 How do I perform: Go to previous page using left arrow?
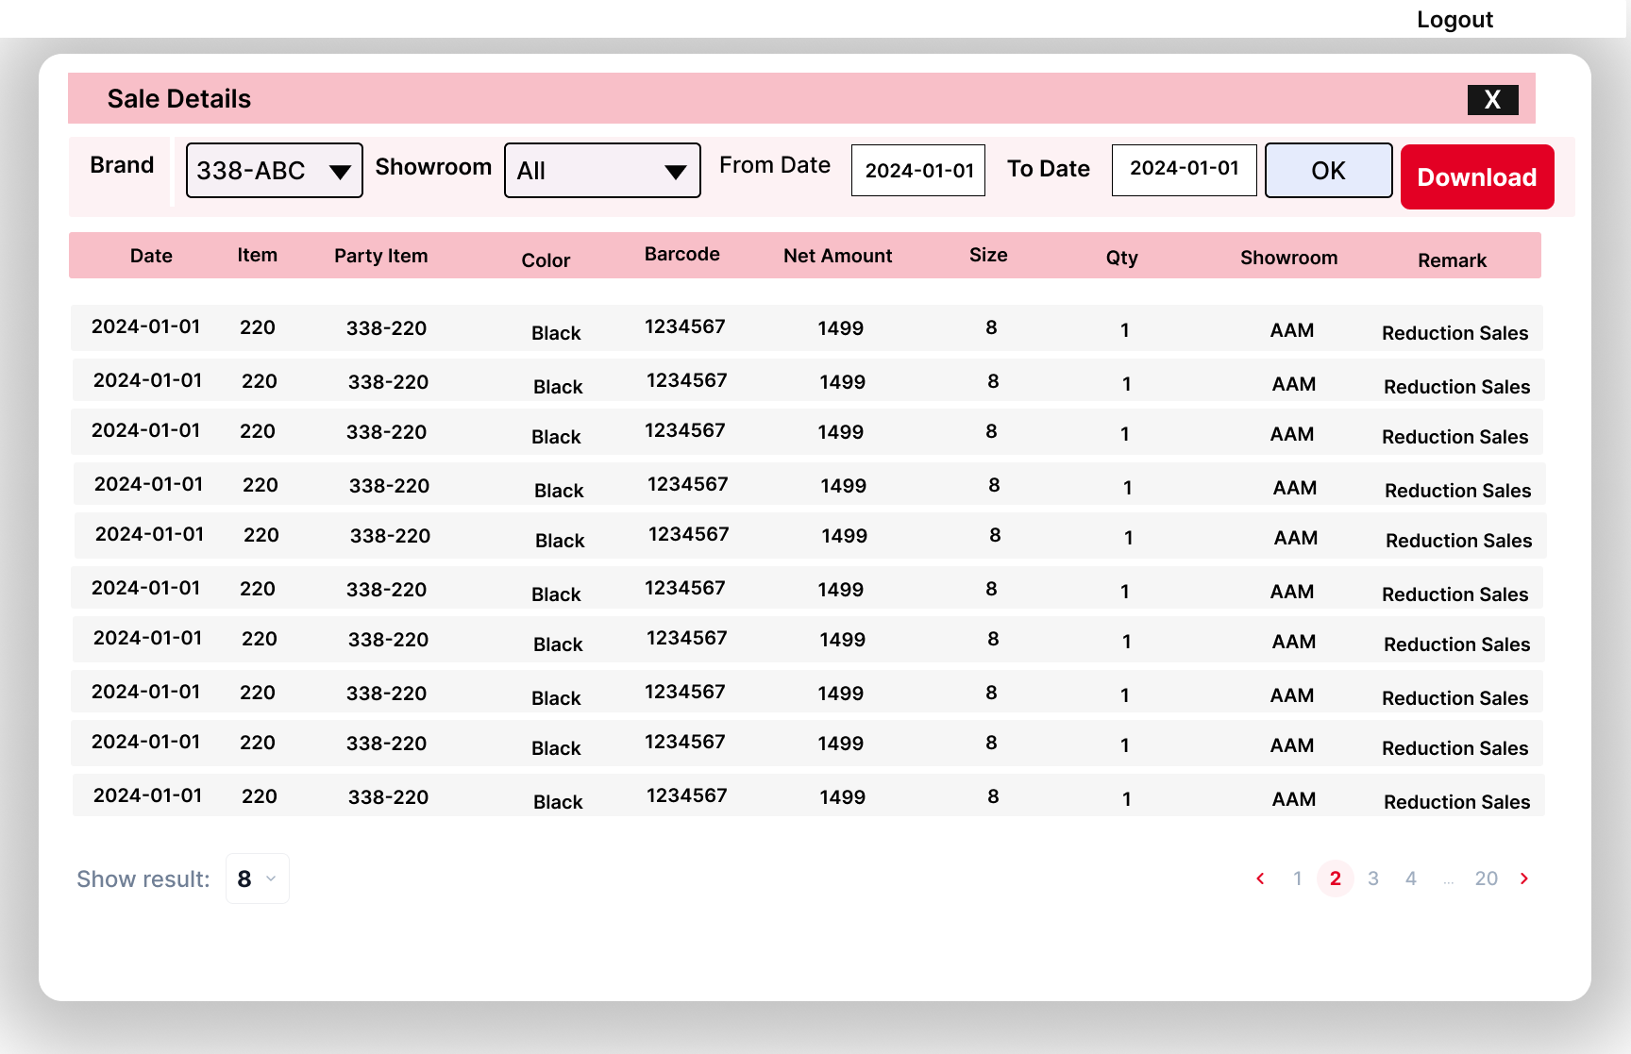coord(1260,878)
